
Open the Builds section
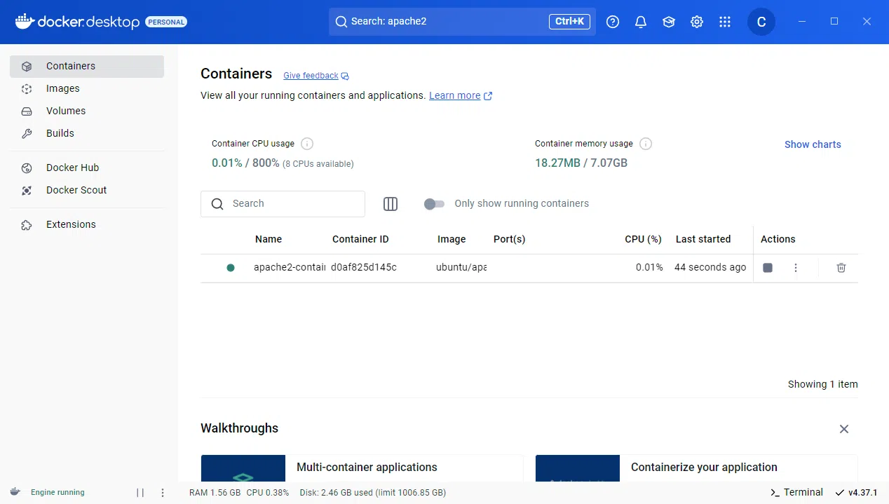tap(60, 133)
